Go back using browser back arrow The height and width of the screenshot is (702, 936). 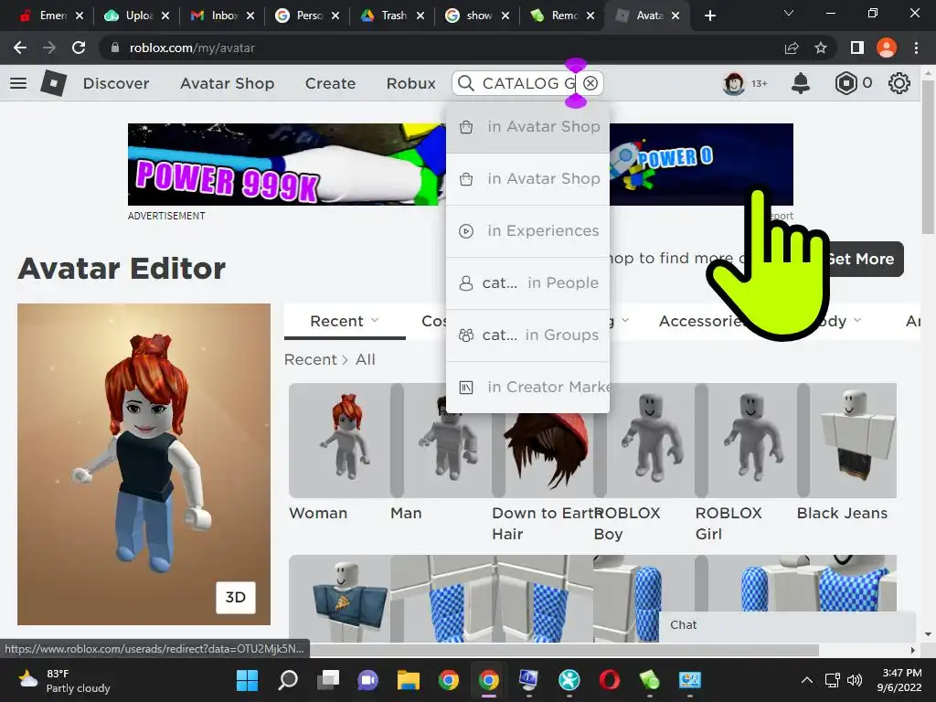click(20, 48)
